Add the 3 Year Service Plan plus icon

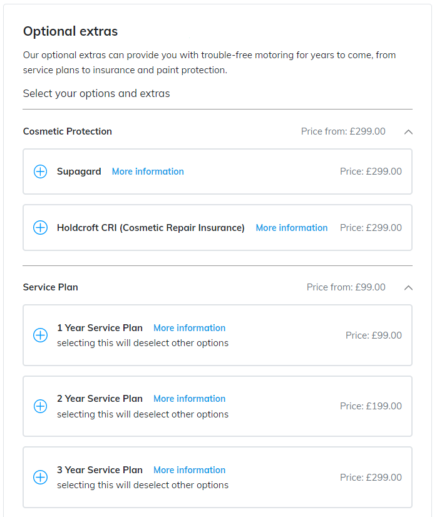[x=40, y=477]
